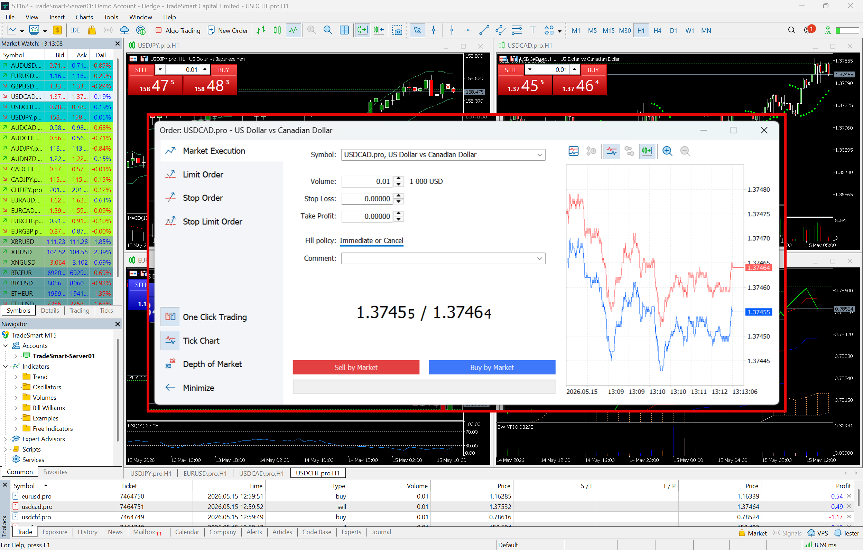Click New Order in the toolbar

tap(228, 30)
